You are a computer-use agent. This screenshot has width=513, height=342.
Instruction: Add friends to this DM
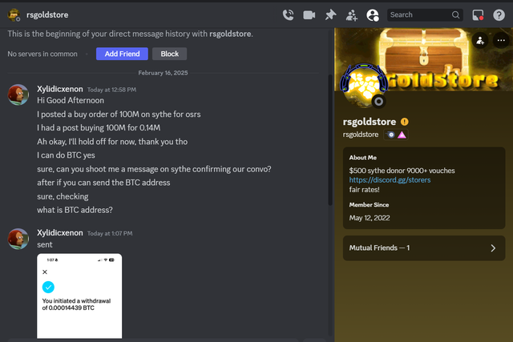point(352,15)
